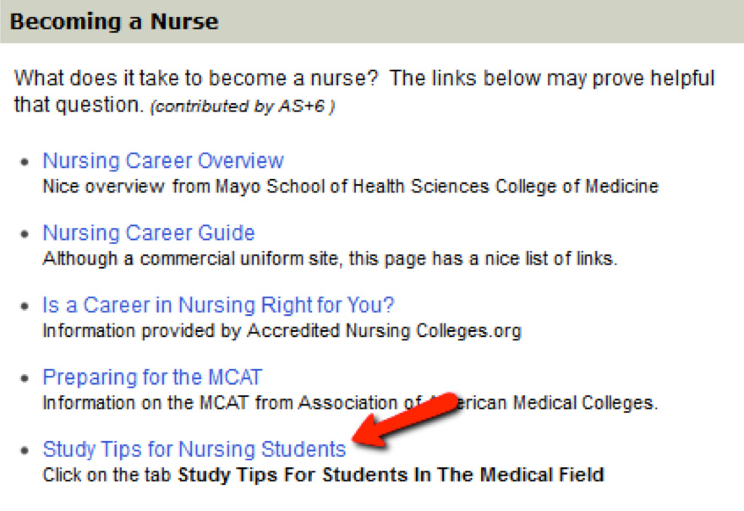The height and width of the screenshot is (511, 744).
Task: Click the bullet beside Nursing Career Overview
Action: tap(25, 162)
